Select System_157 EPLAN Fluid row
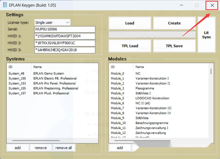The height and width of the screenshot is (159, 220). pos(52,93)
